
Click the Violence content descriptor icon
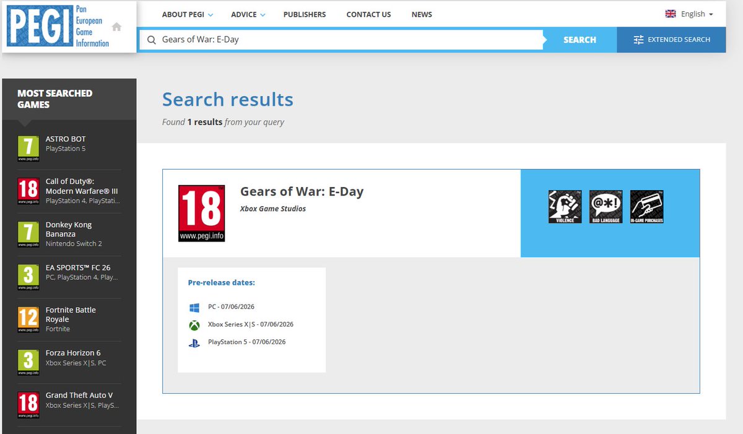tap(565, 207)
